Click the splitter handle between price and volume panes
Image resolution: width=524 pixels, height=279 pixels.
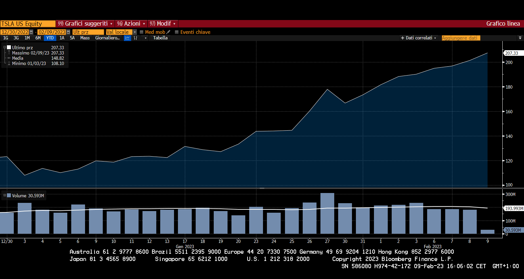262,188
